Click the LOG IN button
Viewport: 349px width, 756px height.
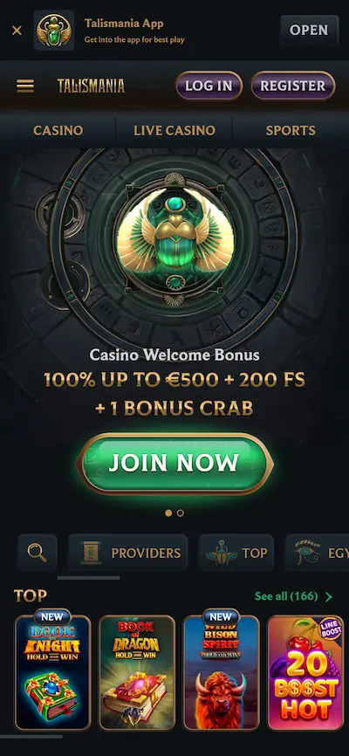point(209,86)
